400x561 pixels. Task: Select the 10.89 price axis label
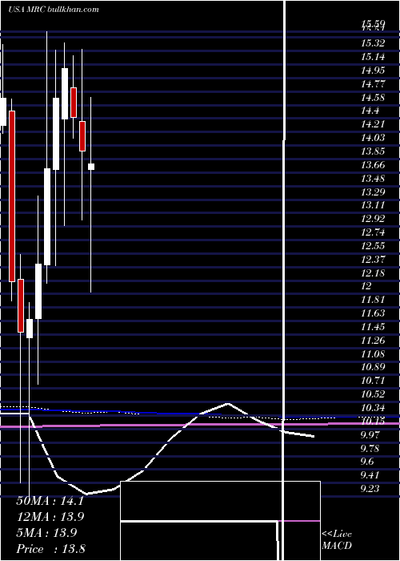pyautogui.click(x=373, y=367)
